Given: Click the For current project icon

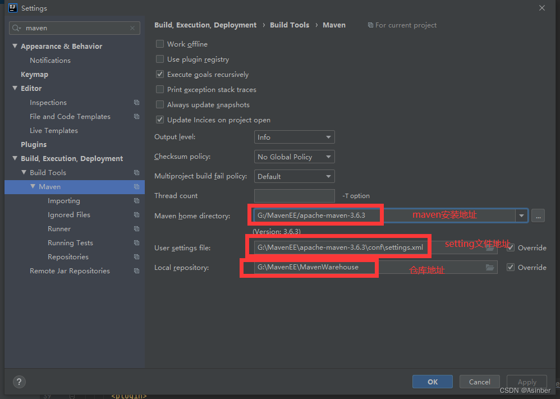Looking at the screenshot, I should 370,25.
